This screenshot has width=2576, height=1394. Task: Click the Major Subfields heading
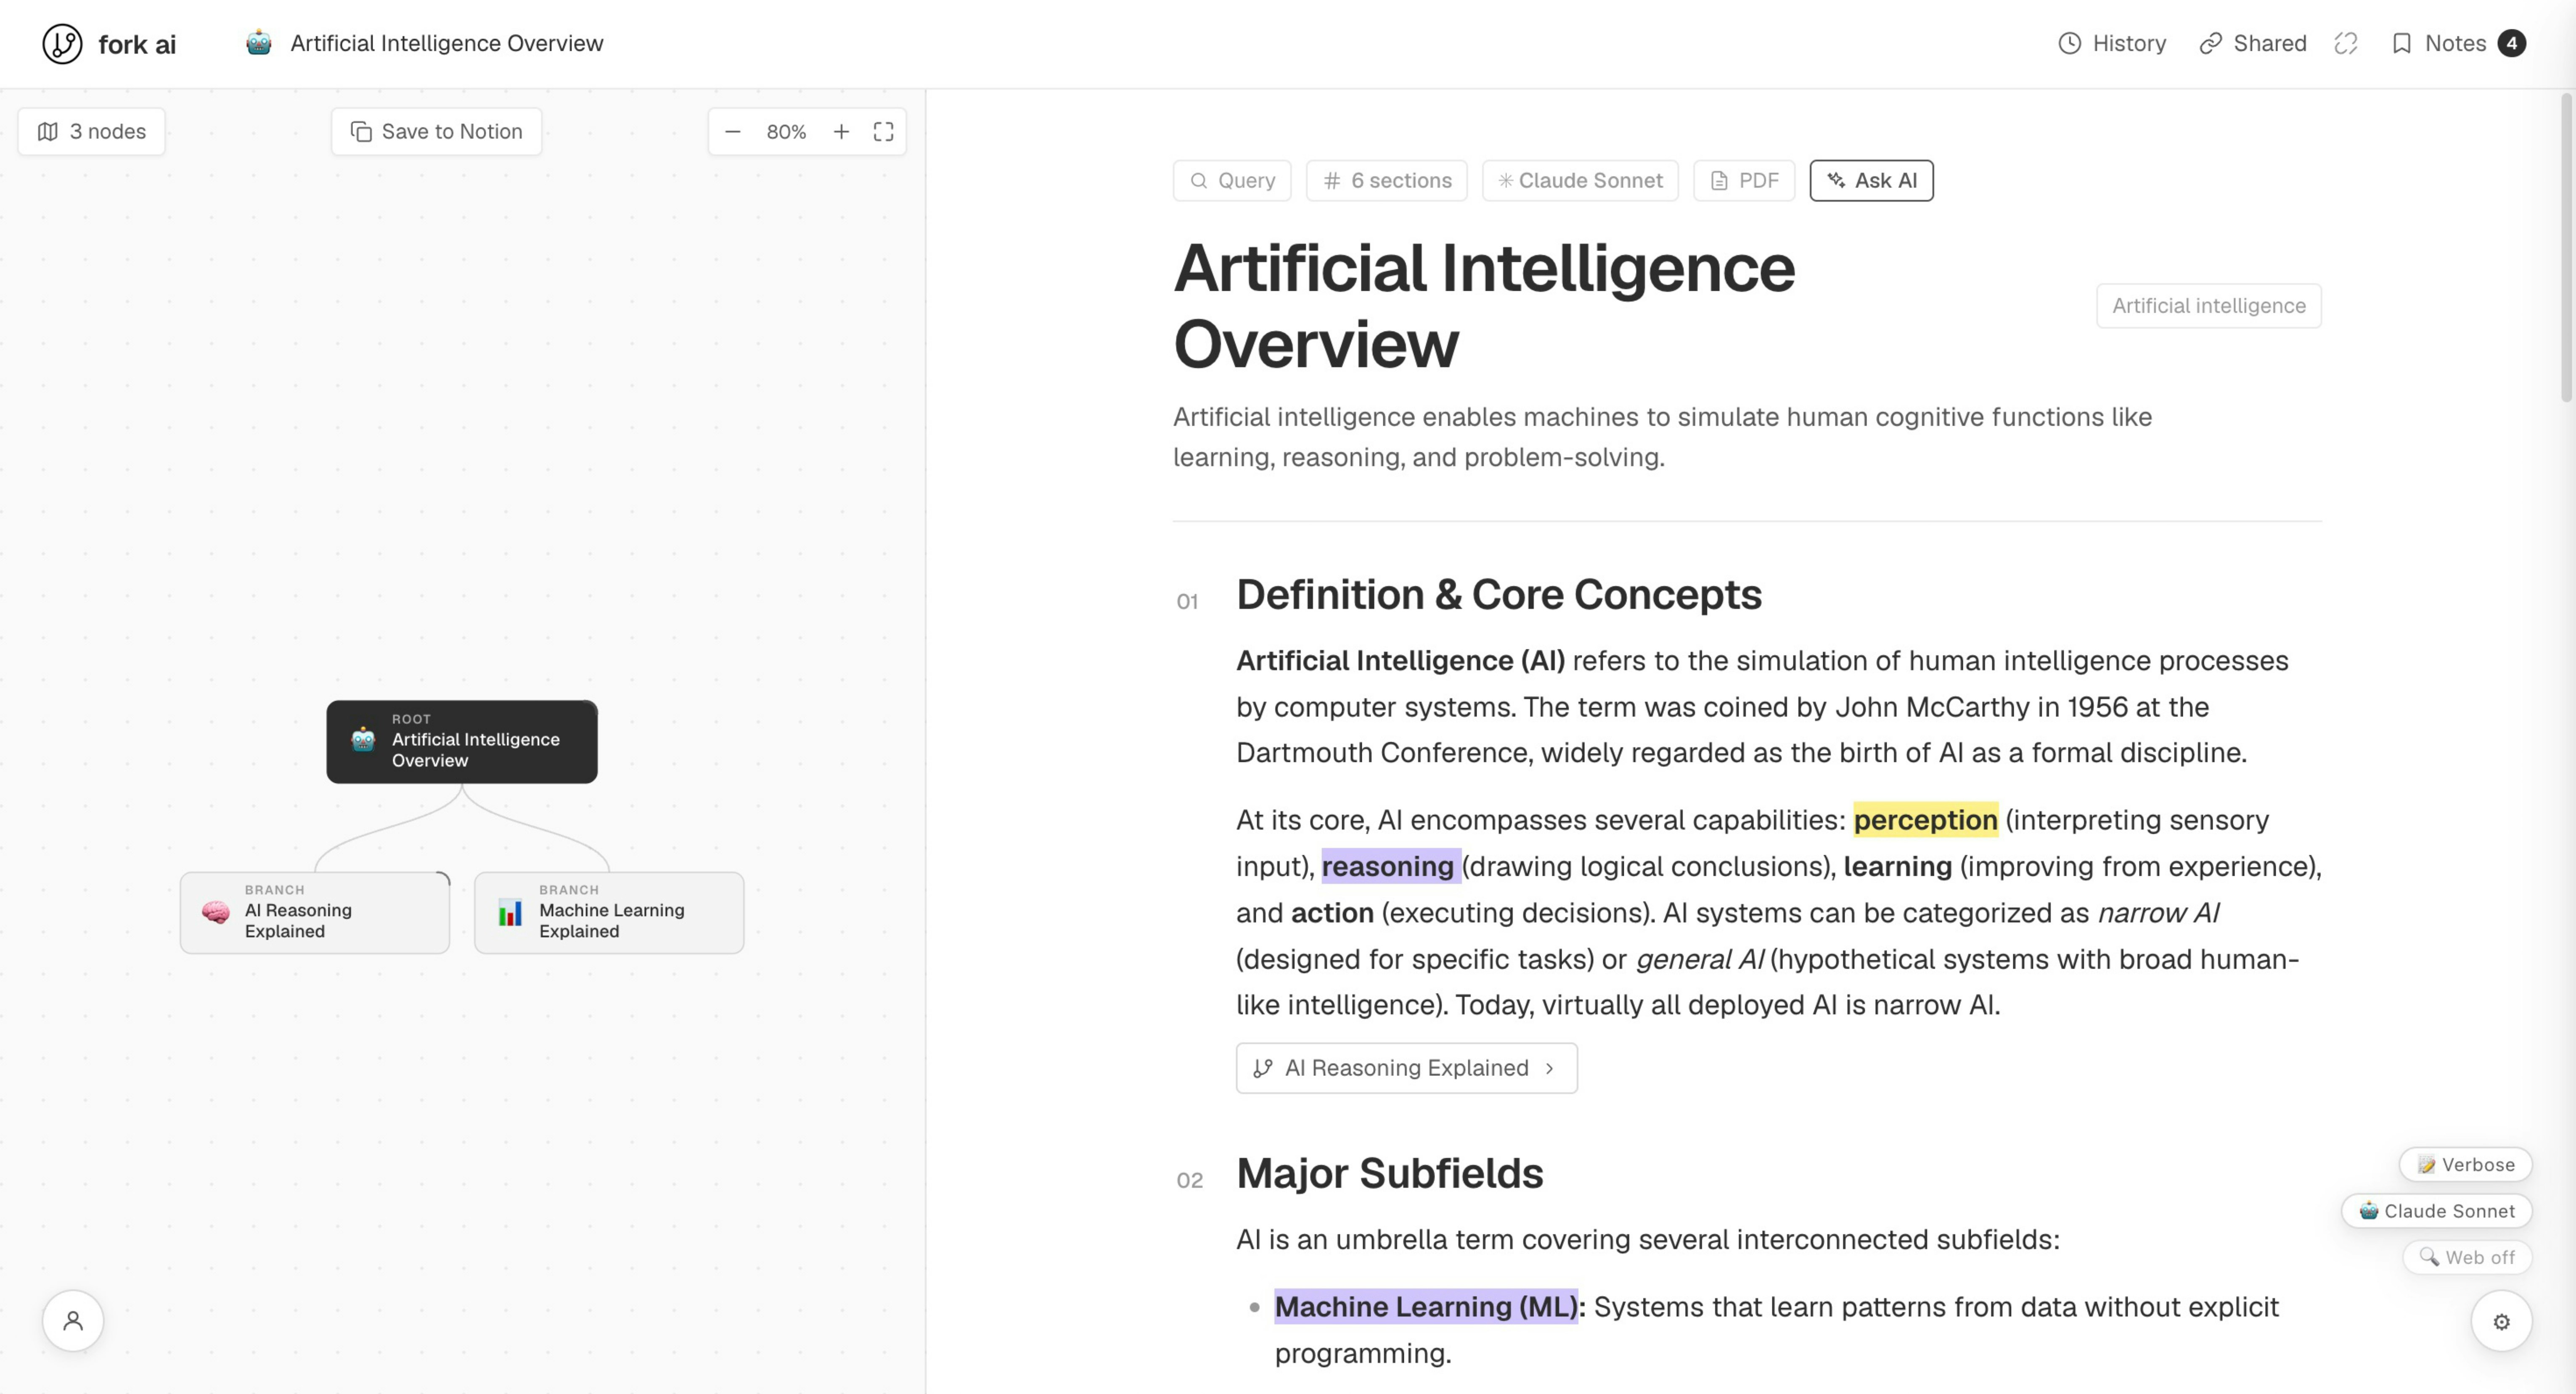(x=1390, y=1173)
